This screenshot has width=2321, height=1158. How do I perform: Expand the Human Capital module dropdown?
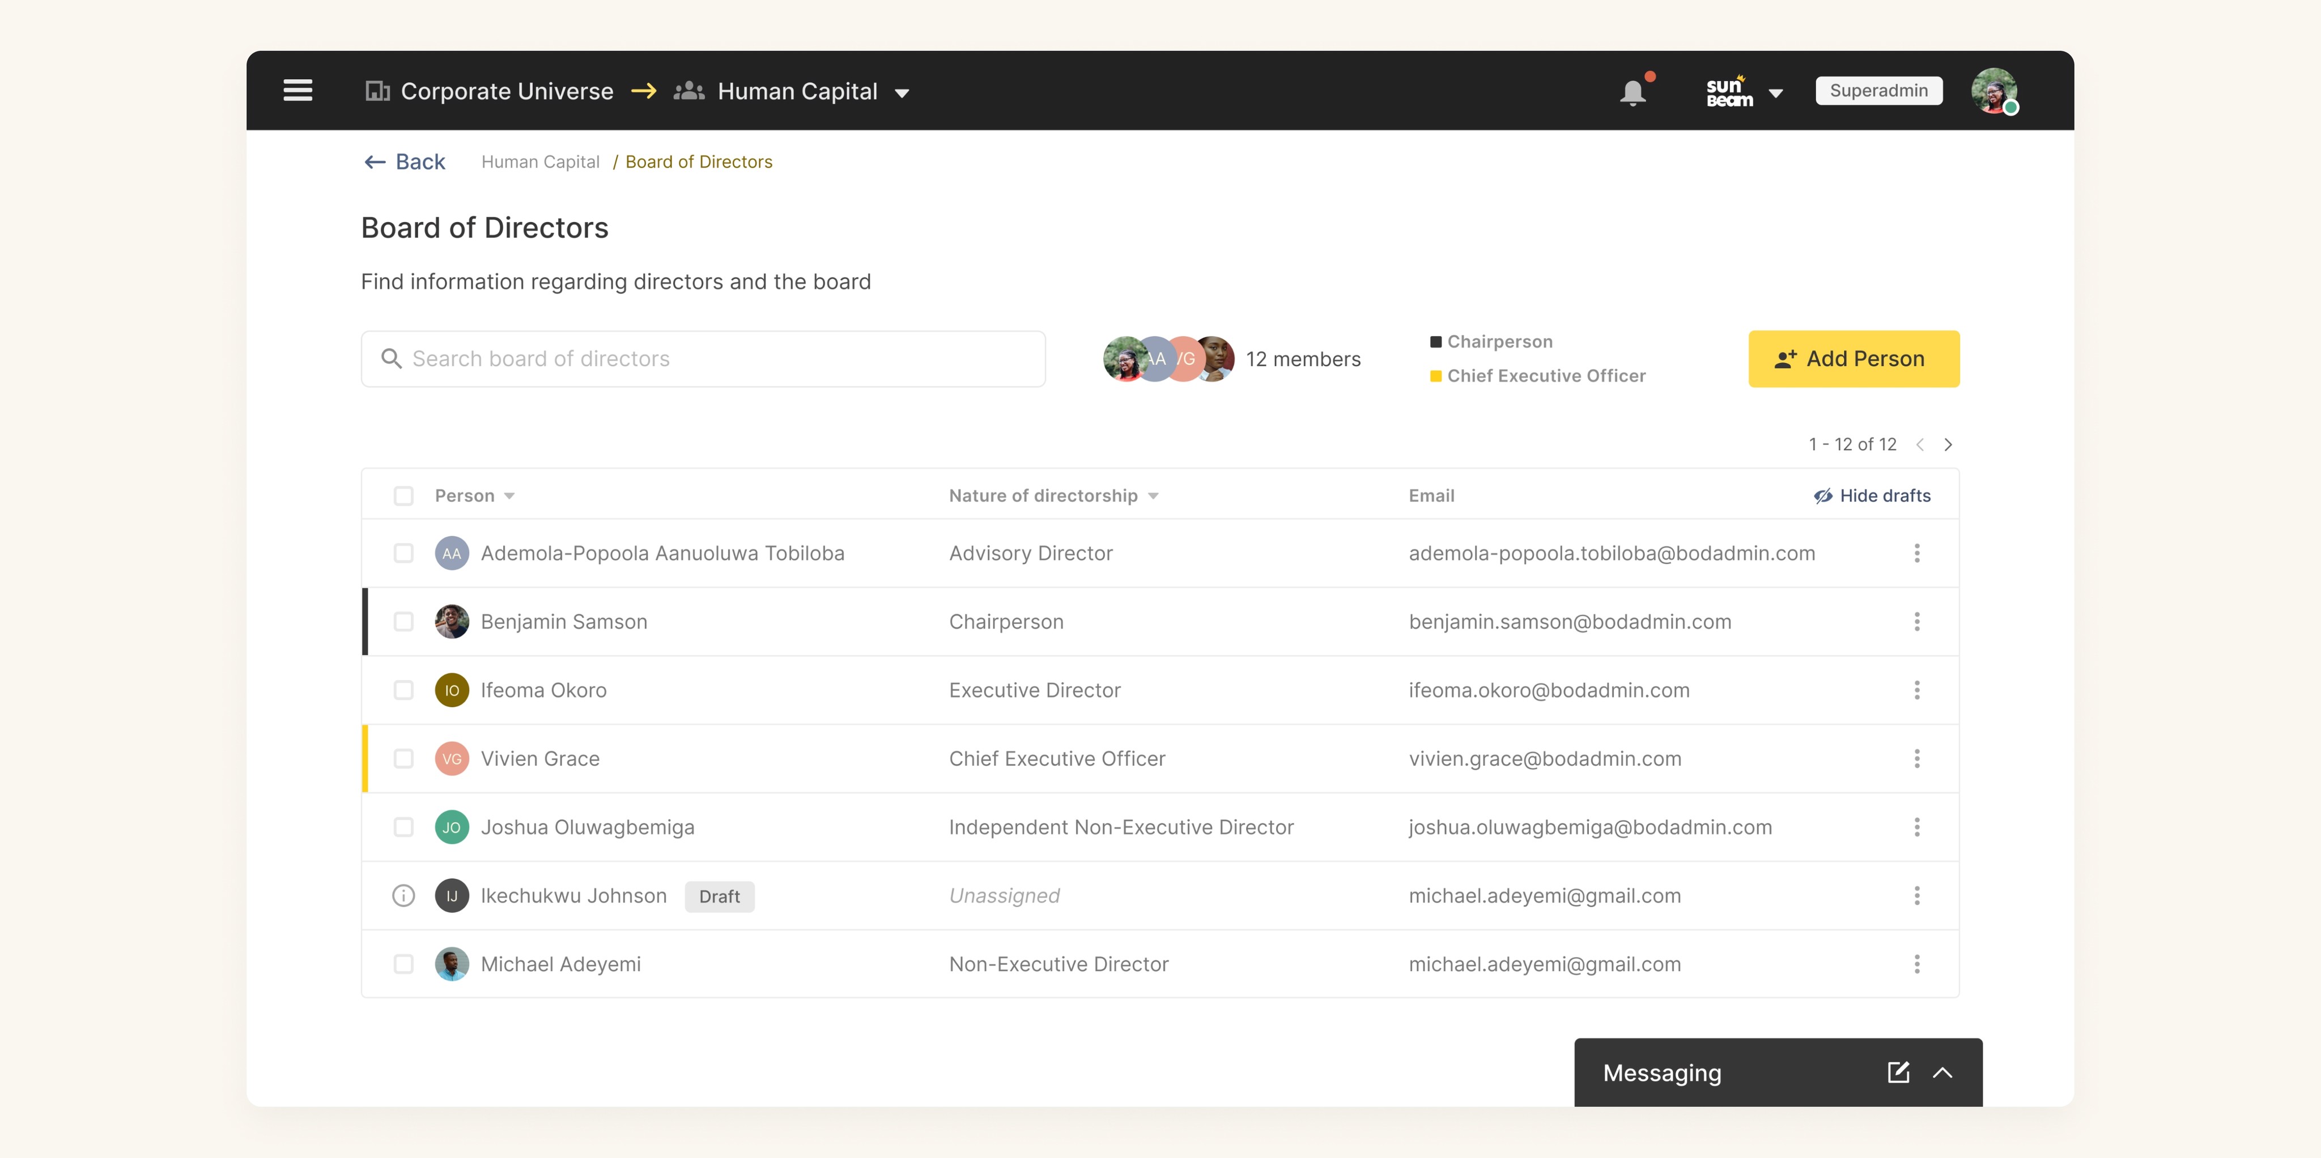coord(901,93)
